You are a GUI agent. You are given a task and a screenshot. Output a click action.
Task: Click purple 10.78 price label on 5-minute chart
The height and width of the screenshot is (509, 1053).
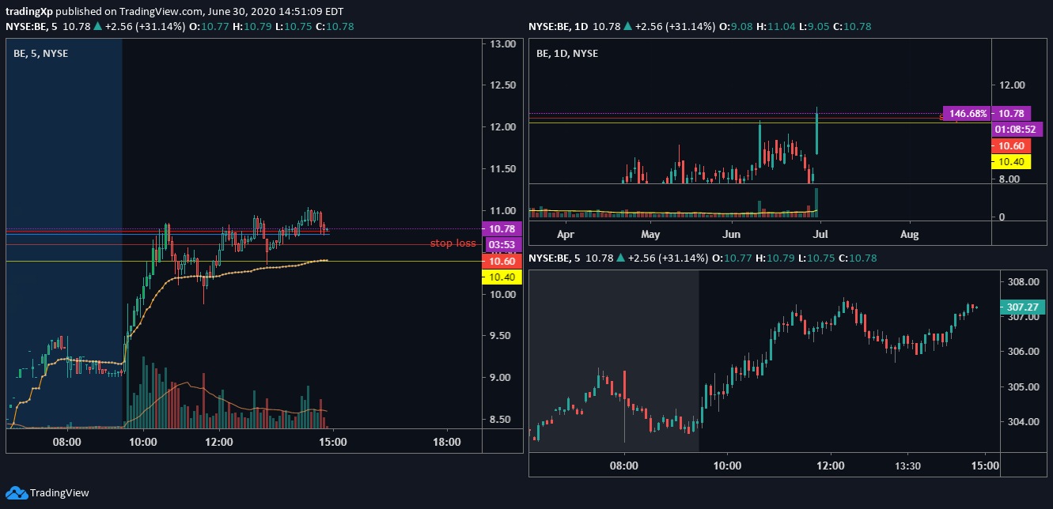tap(502, 229)
